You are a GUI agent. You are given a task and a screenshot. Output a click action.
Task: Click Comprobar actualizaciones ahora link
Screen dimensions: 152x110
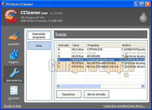click(124, 106)
